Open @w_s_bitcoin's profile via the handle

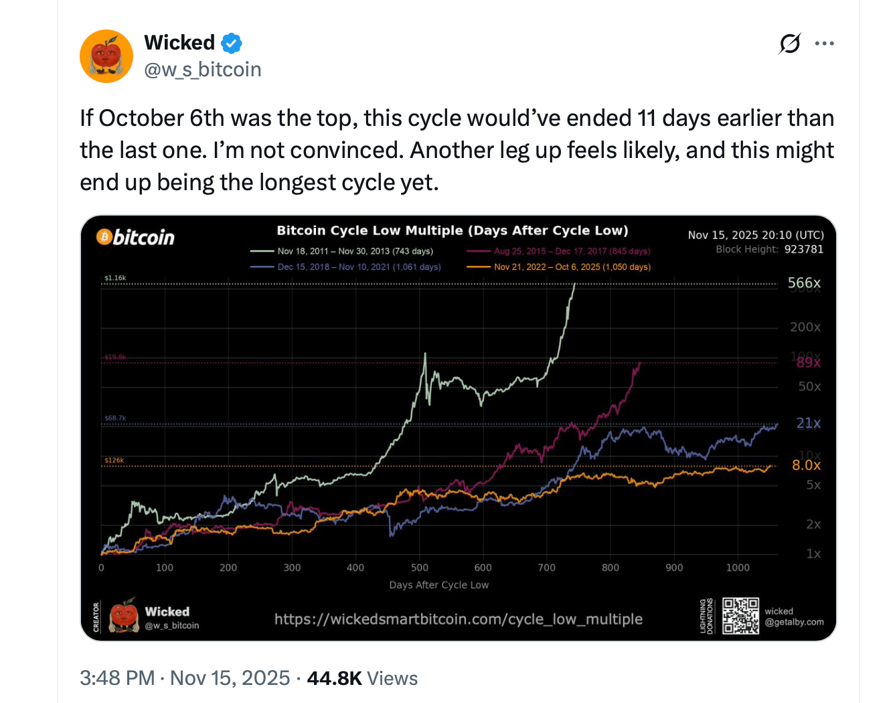click(203, 69)
